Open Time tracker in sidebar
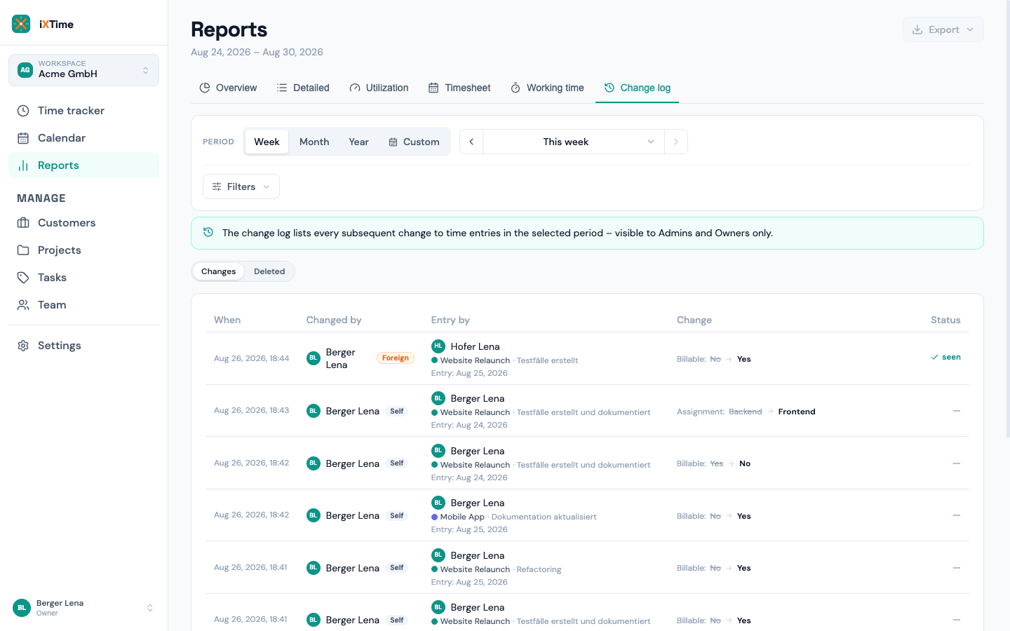The width and height of the screenshot is (1010, 631). 83,111
